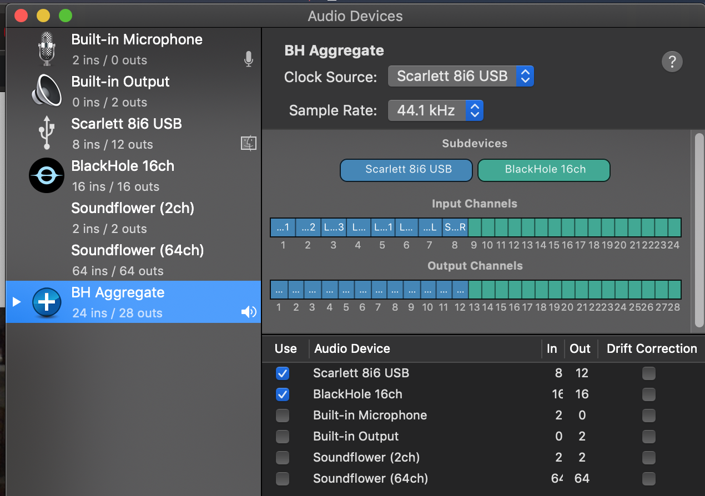705x496 pixels.
Task: Select Soundflower (64ch) in device list
Action: [x=137, y=260]
